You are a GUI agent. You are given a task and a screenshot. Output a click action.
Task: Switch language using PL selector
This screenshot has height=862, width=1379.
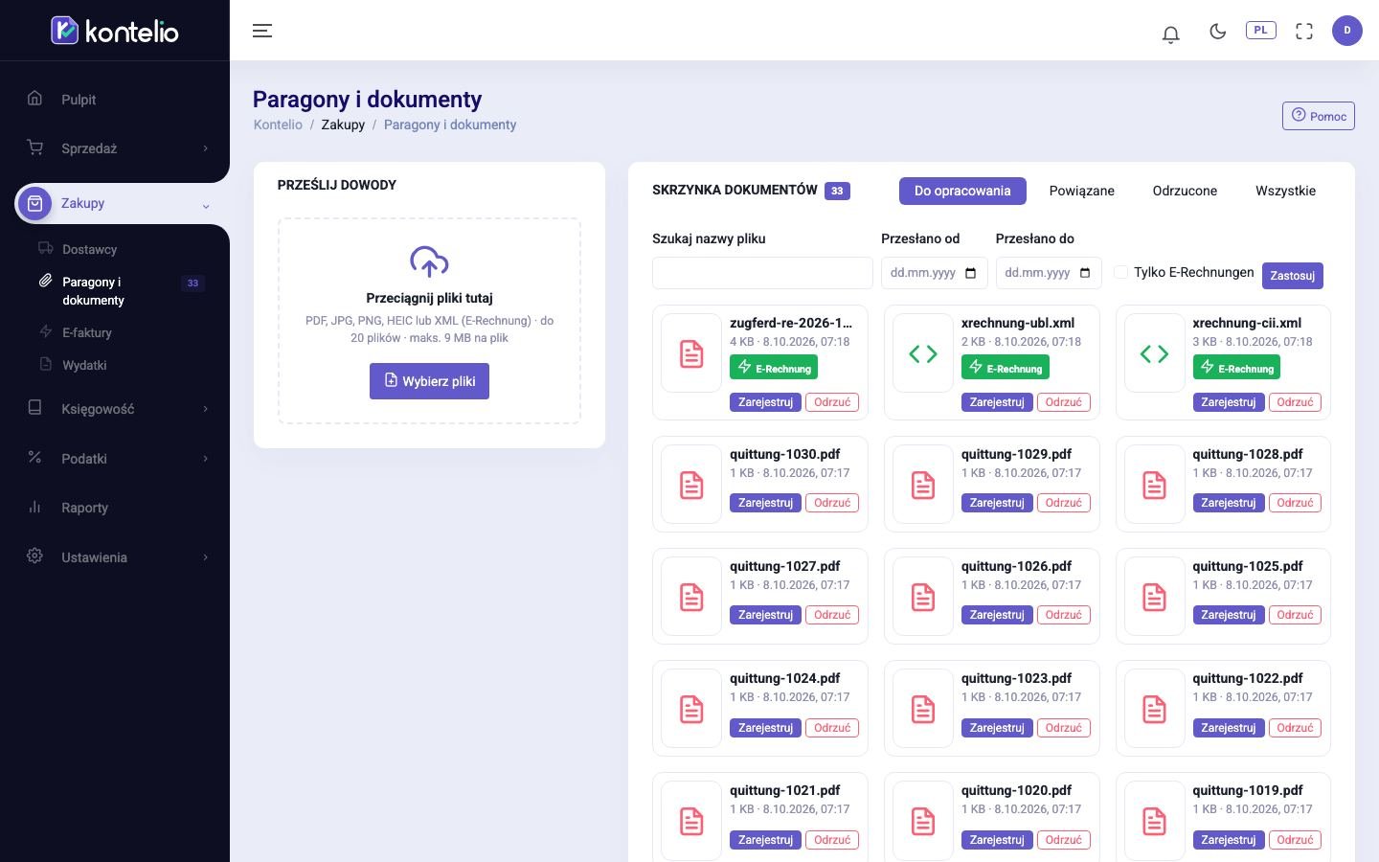click(x=1260, y=31)
